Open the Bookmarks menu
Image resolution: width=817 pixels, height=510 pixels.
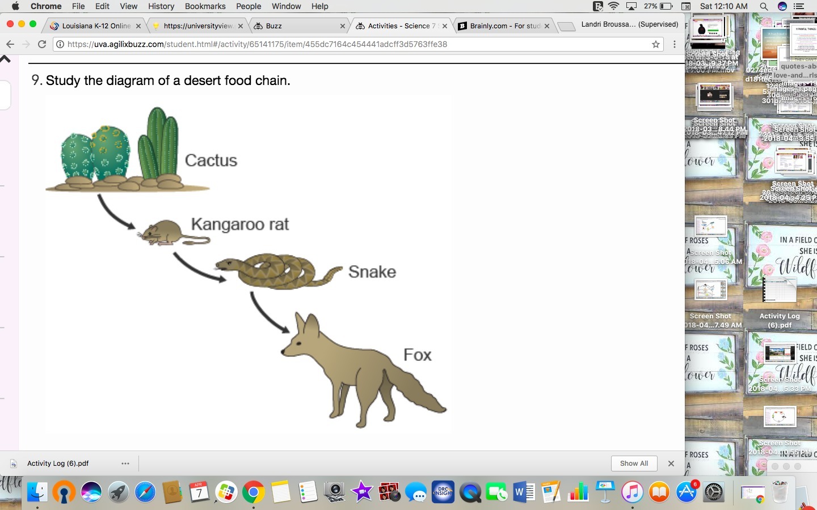point(205,6)
